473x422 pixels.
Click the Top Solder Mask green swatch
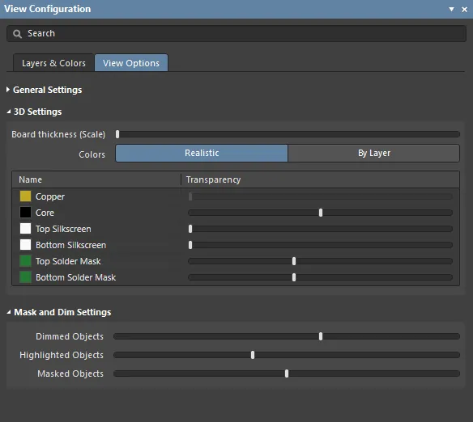[25, 261]
